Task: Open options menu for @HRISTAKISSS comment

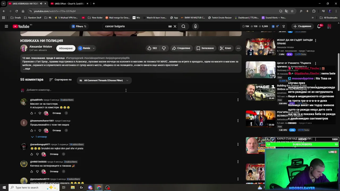Action: pos(238,162)
